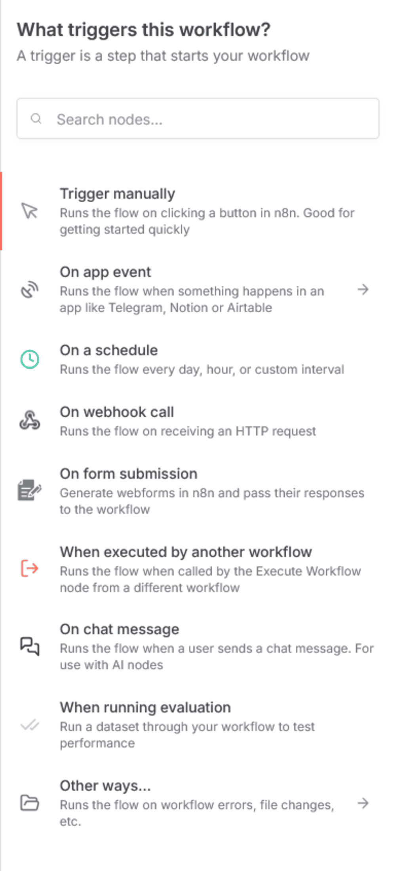Click the Trigger manually cursor icon
This screenshot has width=396, height=871.
(29, 212)
